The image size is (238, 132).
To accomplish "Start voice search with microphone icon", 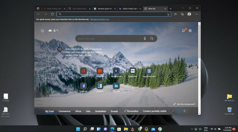I will pyautogui.click(x=145, y=39).
